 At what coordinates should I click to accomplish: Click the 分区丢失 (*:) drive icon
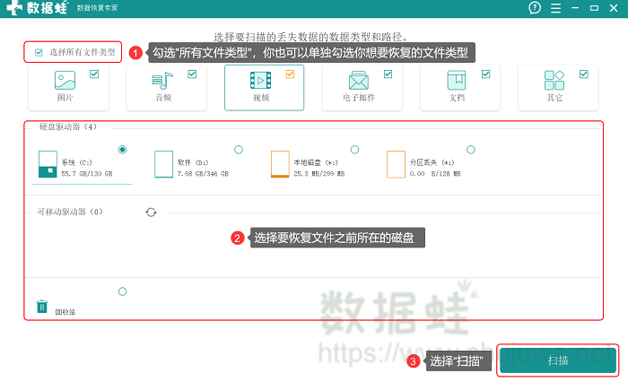(x=396, y=164)
